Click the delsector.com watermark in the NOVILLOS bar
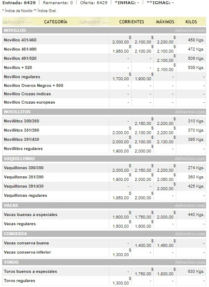This screenshot has width=209, height=287. pos(190,30)
